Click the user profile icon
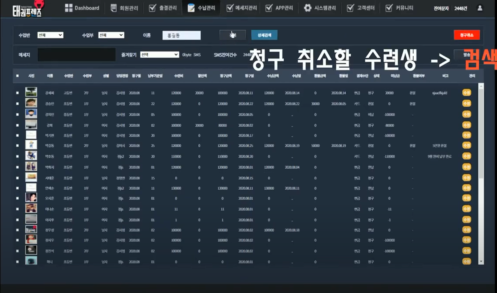 tap(480, 8)
